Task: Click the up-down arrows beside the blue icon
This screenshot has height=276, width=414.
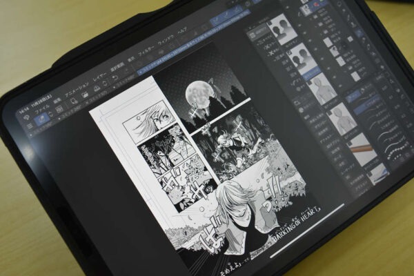Action: [x=51, y=113]
